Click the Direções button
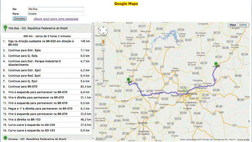Image resolution: width=252 pixels, height=142 pixels. point(20,19)
